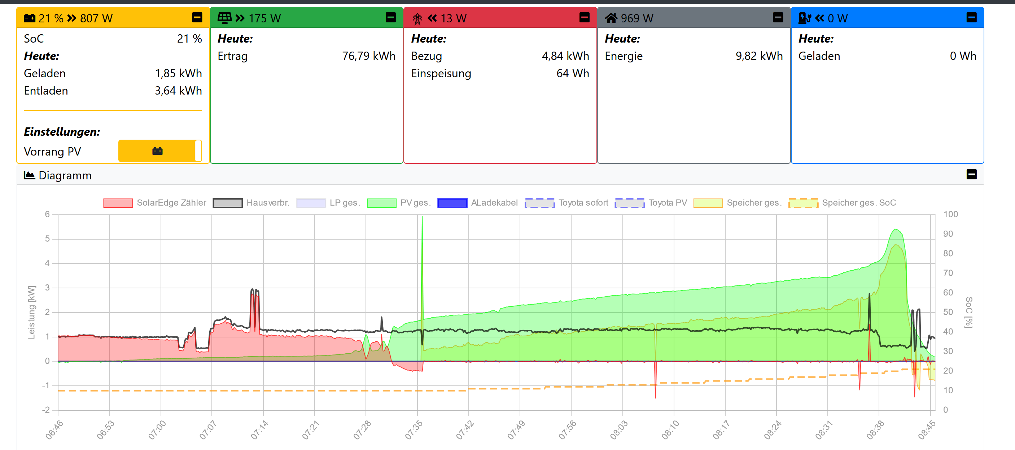Viewport: 1015px width, 450px height.
Task: Click the Hausverbr. legend label
Action: (267, 203)
